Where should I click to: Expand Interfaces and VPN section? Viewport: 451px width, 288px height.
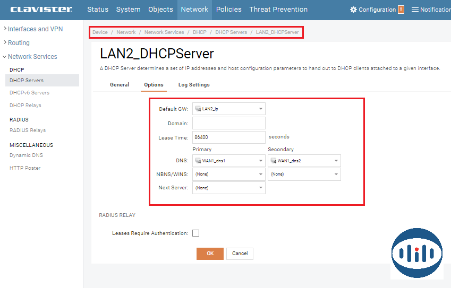coord(35,29)
